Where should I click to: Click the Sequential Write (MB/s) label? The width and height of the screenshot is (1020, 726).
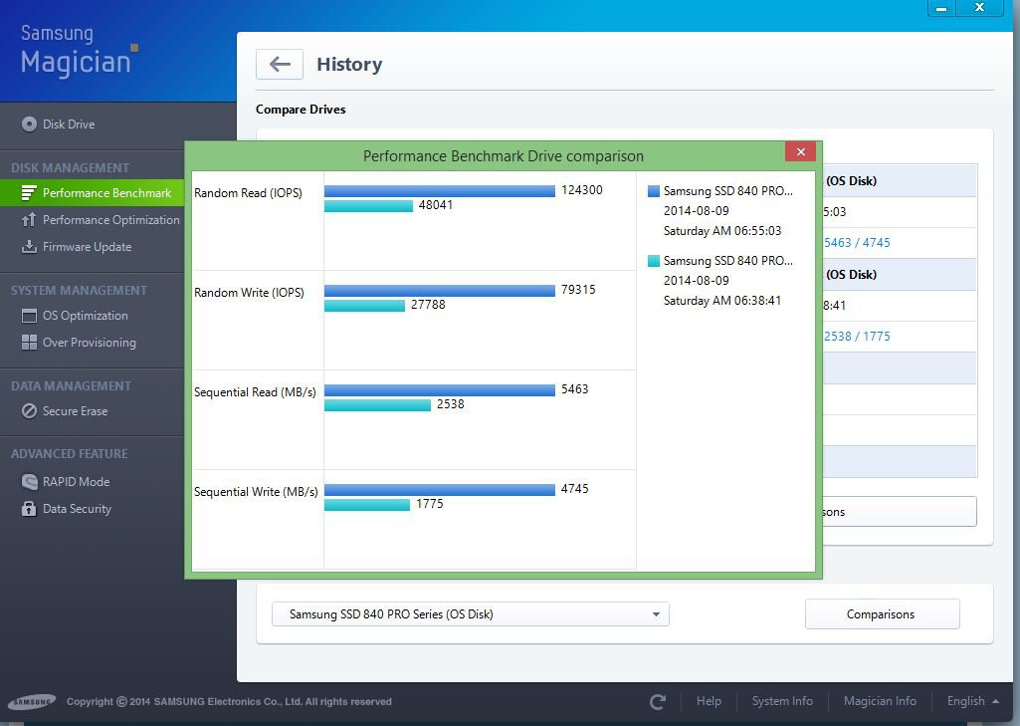coord(257,492)
